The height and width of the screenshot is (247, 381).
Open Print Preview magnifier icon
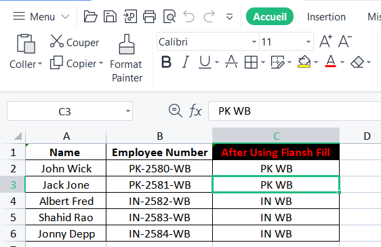pyautogui.click(x=169, y=16)
